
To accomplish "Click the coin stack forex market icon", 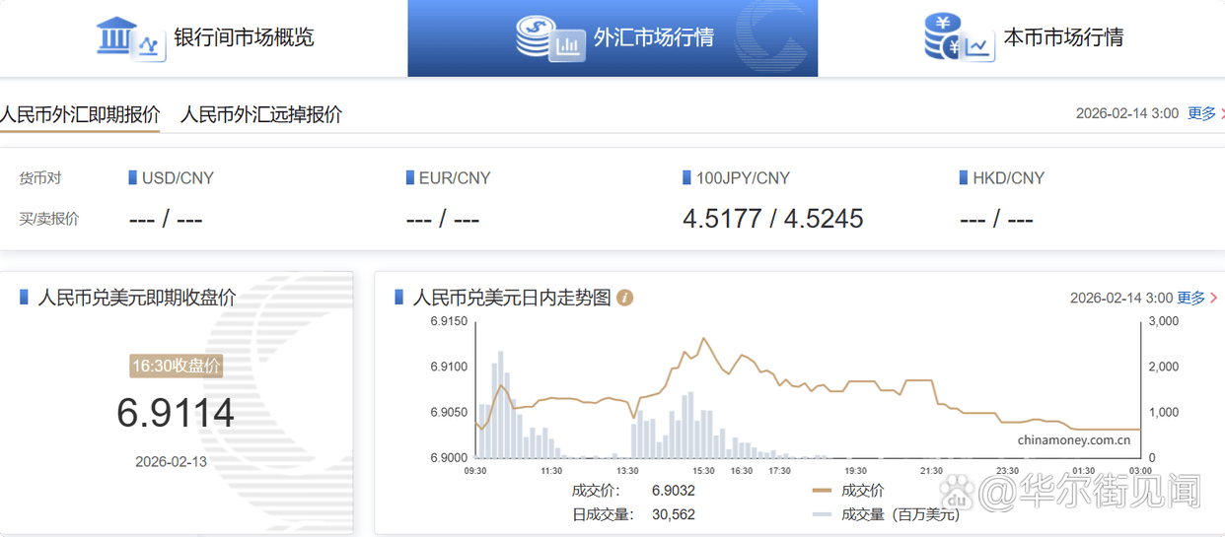I will 549,38.
